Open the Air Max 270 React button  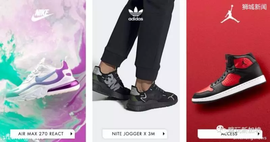pos(43,134)
